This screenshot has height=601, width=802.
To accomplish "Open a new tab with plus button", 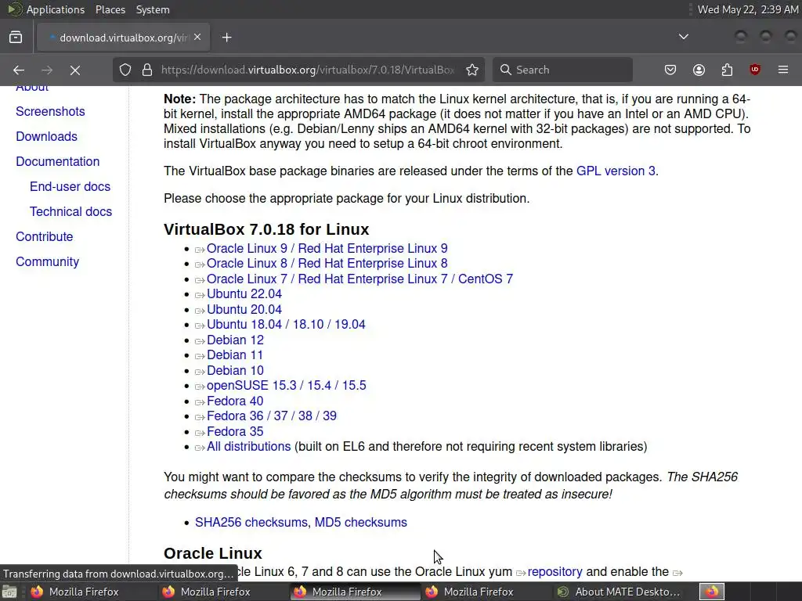I will 226,38.
